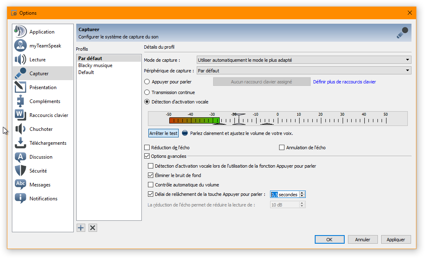This screenshot has width=425, height=258.
Task: Select the Sécurité shield icon
Action: (20, 171)
